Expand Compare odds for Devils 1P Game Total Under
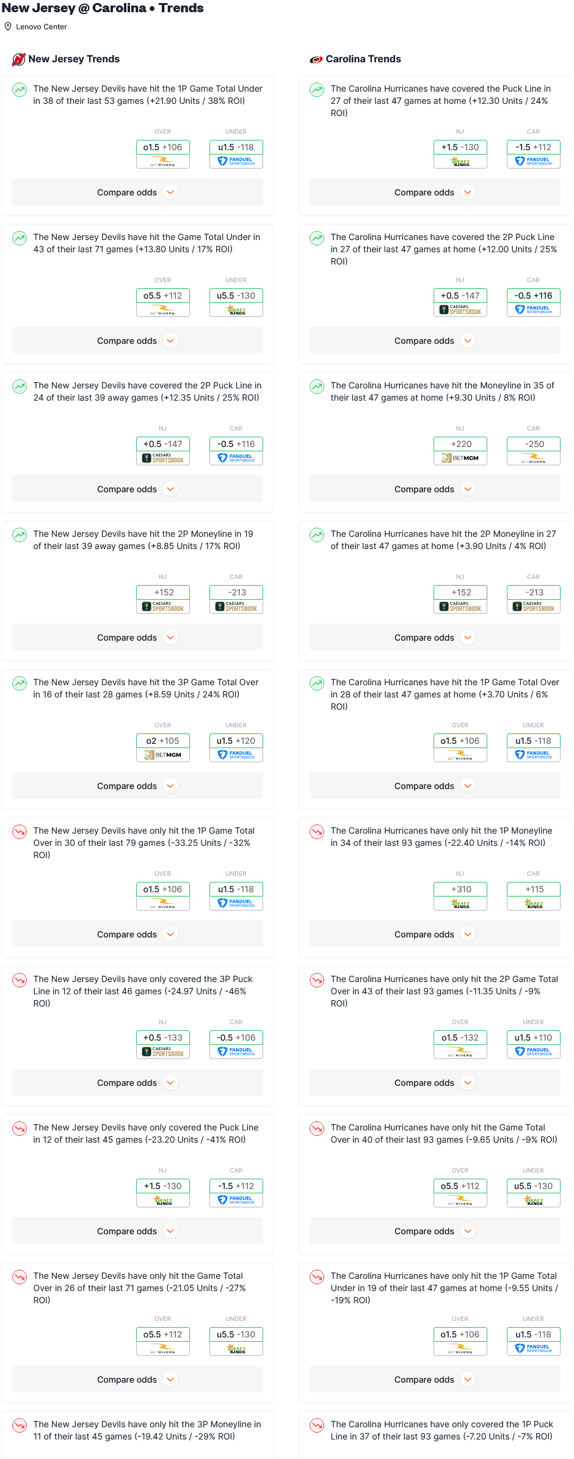 (137, 192)
